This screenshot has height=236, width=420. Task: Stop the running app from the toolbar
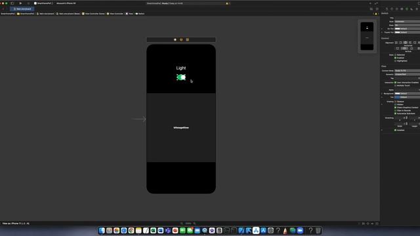28,3
